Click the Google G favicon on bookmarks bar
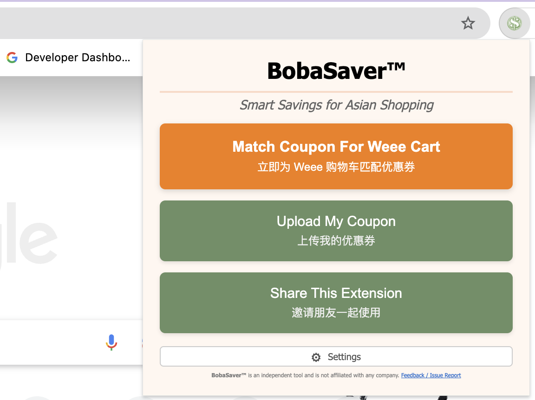The image size is (535, 400). coord(12,57)
